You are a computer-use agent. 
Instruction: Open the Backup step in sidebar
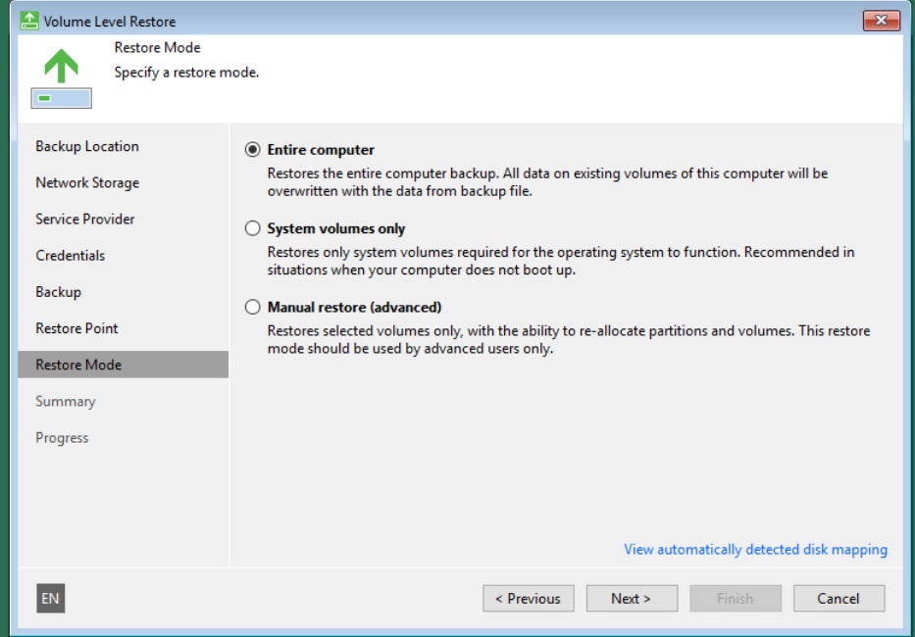[x=58, y=292]
